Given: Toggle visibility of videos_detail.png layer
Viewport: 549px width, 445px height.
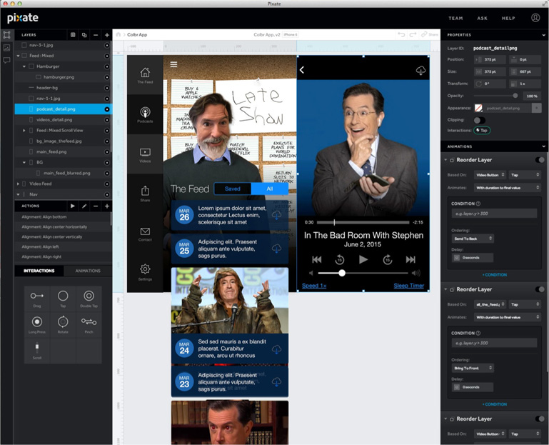Looking at the screenshot, I should pos(107,120).
